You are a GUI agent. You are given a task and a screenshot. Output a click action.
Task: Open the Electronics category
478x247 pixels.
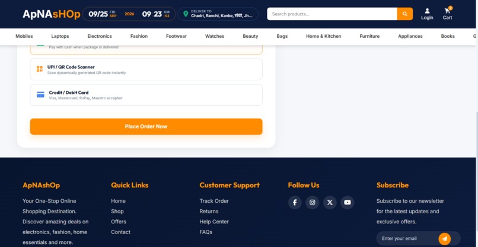[100, 36]
